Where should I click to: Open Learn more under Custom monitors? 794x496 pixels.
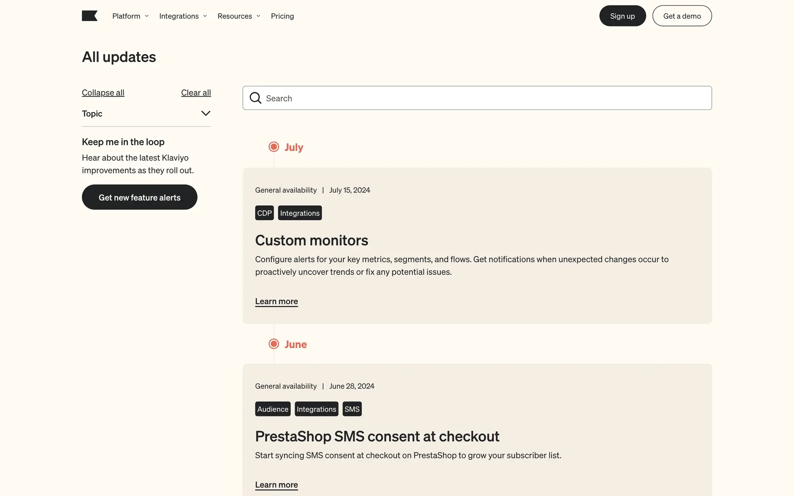(x=276, y=301)
